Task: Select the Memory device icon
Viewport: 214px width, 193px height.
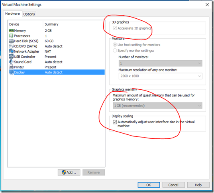Action: pyautogui.click(x=11, y=30)
